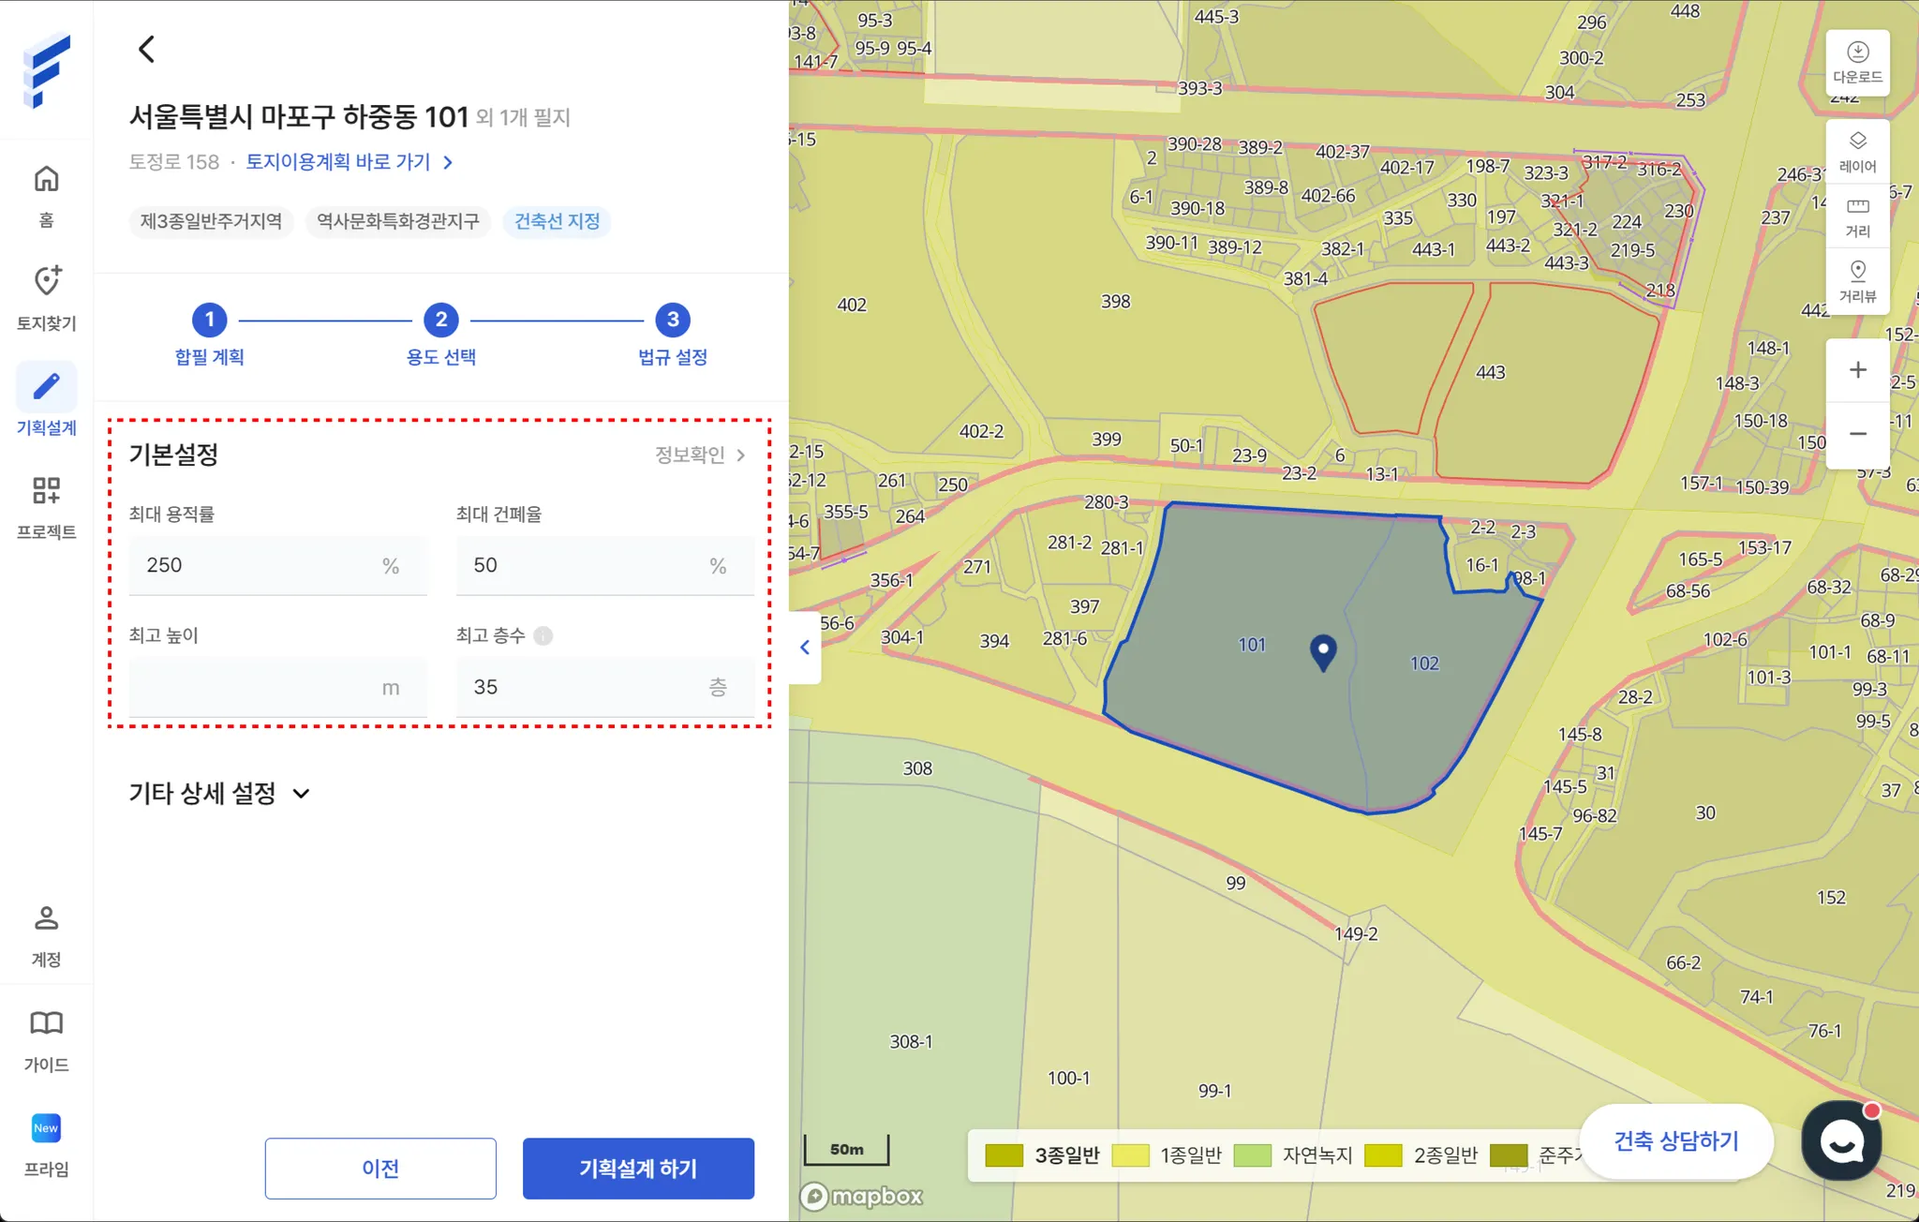Open 정보확인 chevron link

(x=700, y=455)
